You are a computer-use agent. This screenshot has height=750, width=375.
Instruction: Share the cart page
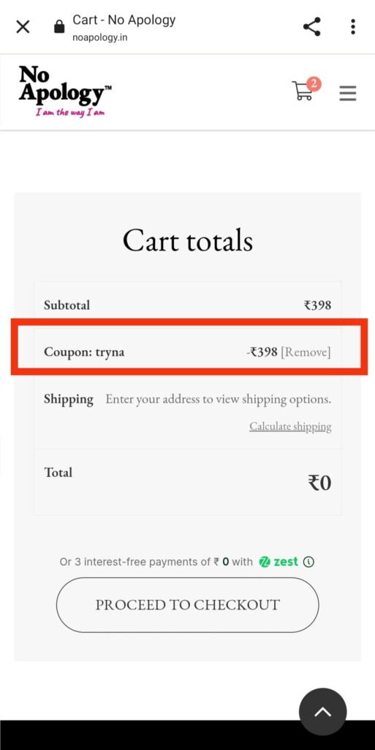(312, 27)
